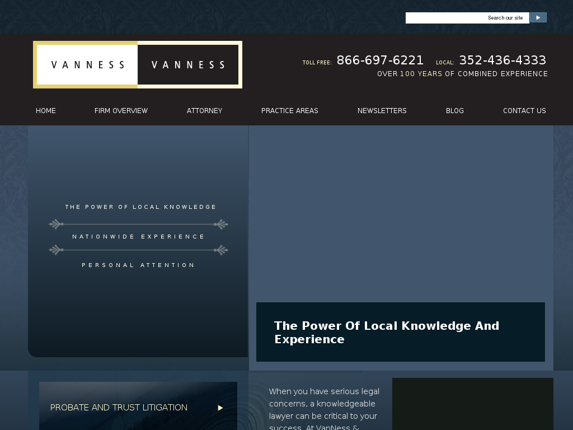Click the local number 352-436-4333
This screenshot has height=430, width=573.
point(502,60)
